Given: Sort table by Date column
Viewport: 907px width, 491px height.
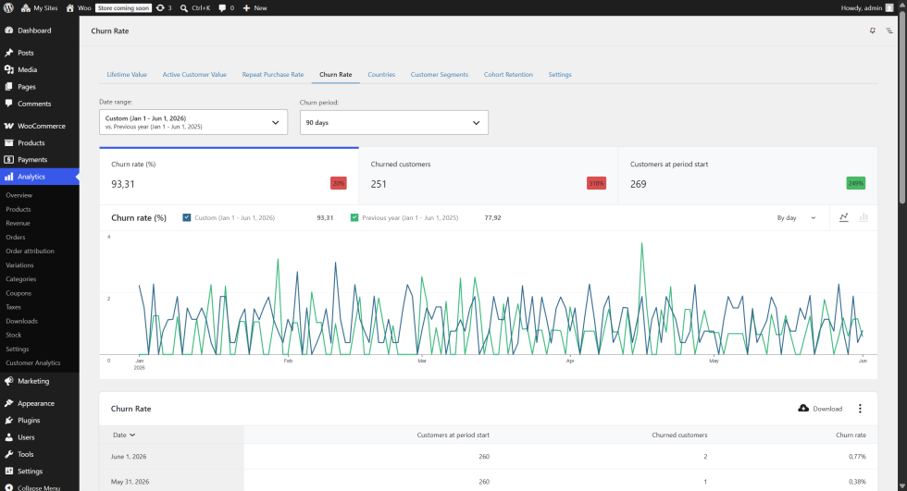Looking at the screenshot, I should tap(124, 435).
